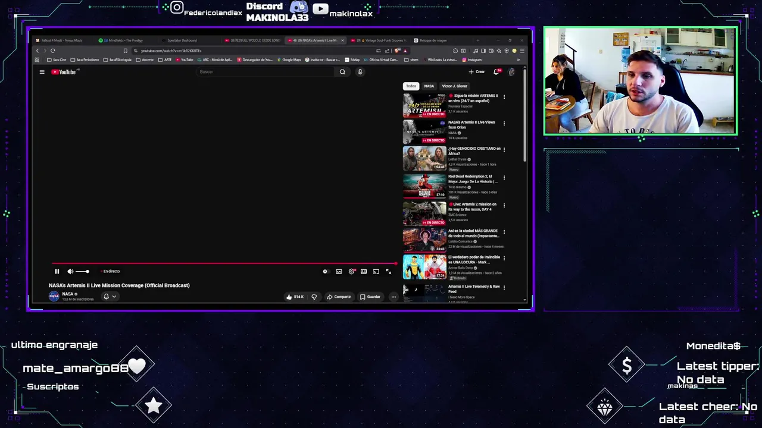This screenshot has width=762, height=428.
Task: Open the NASA channel avatar
Action: pyautogui.click(x=54, y=296)
